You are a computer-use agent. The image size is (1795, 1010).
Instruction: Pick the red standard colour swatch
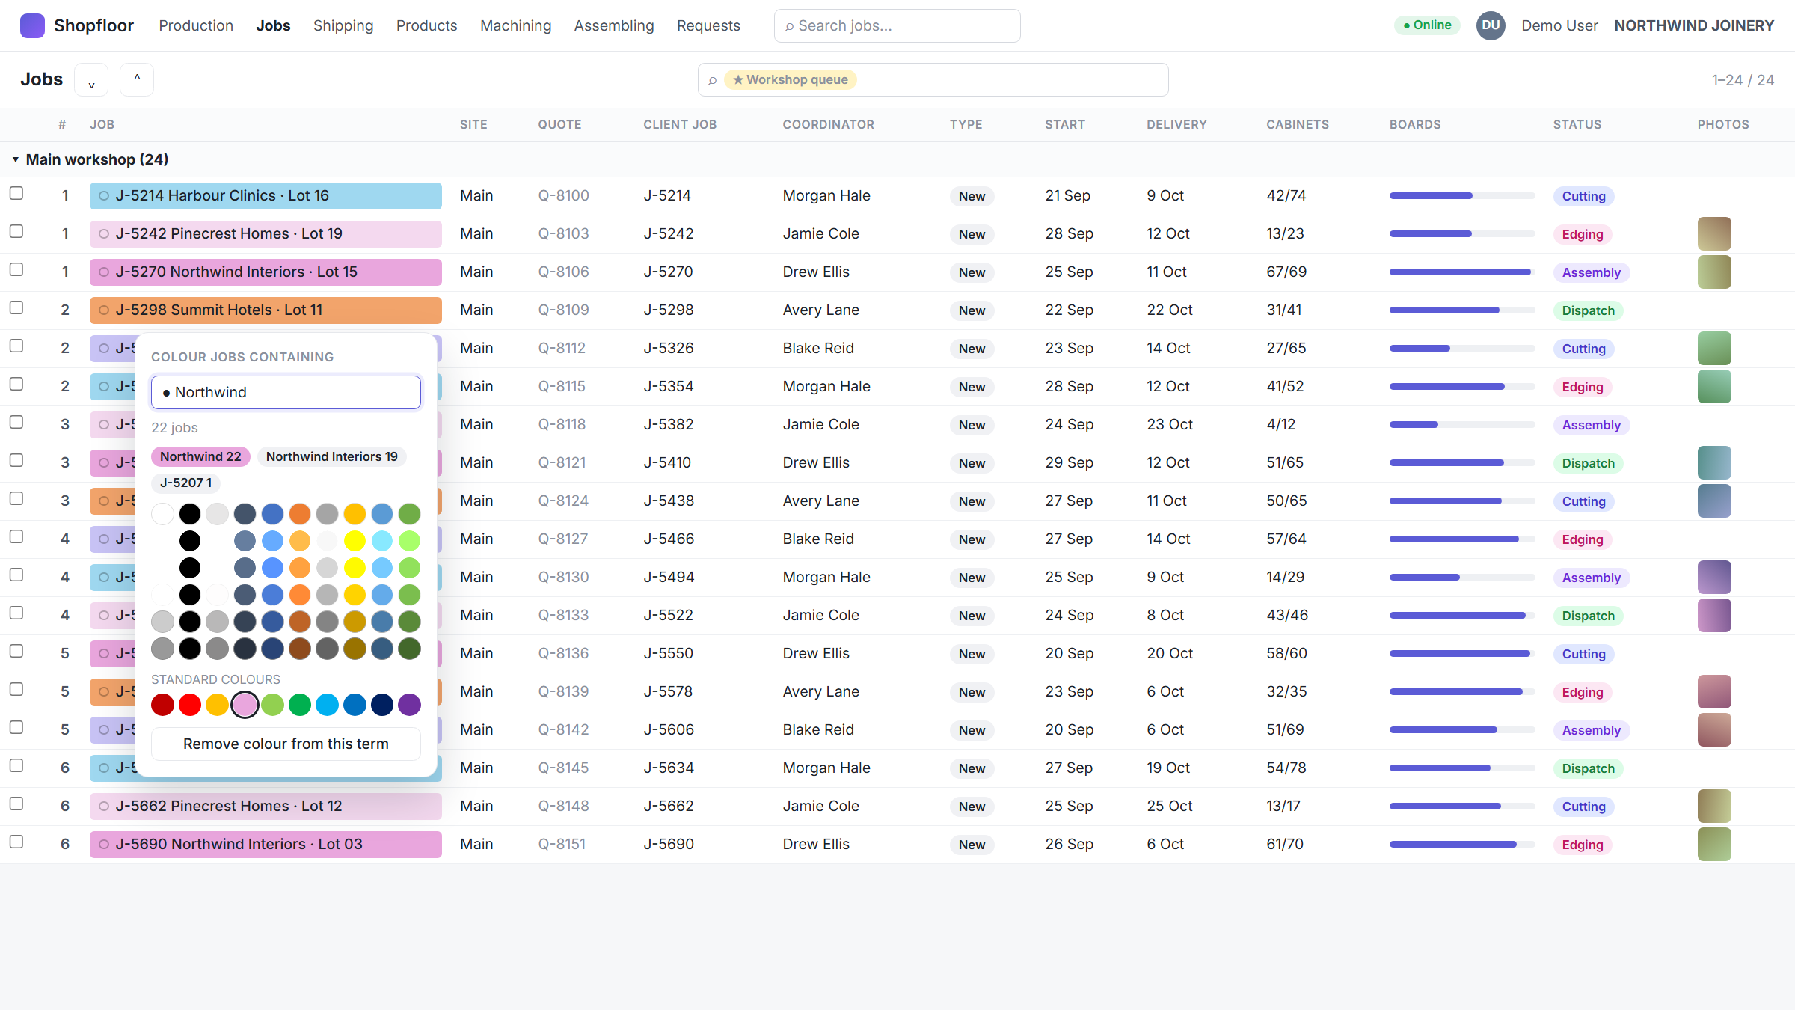click(190, 705)
